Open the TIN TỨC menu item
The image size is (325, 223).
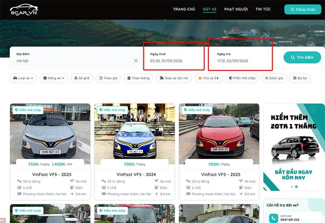263,9
